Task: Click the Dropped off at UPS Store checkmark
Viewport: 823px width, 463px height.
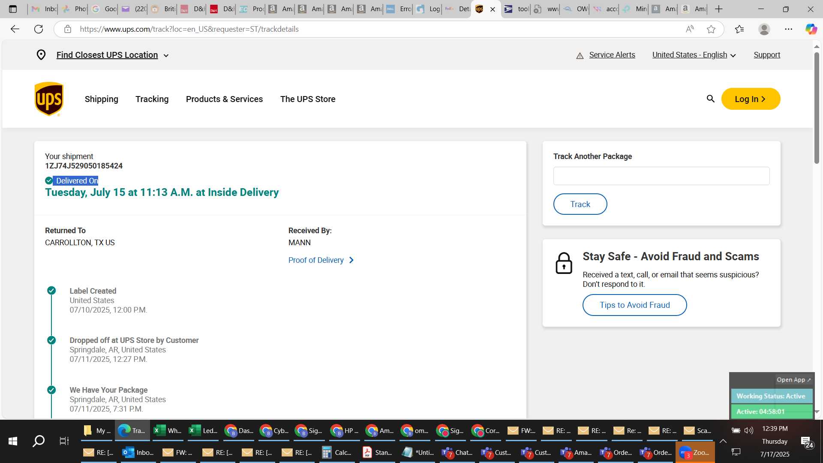Action: (x=51, y=340)
